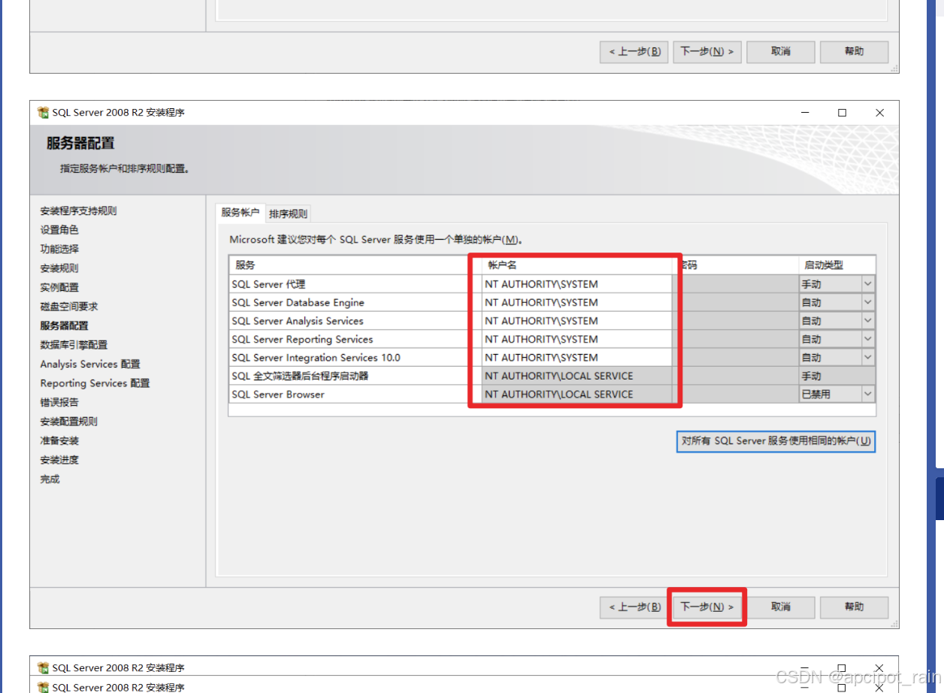The width and height of the screenshot is (944, 693).
Task: Select the SQL Server Reporting Services service cell
Action: pyautogui.click(x=355, y=339)
